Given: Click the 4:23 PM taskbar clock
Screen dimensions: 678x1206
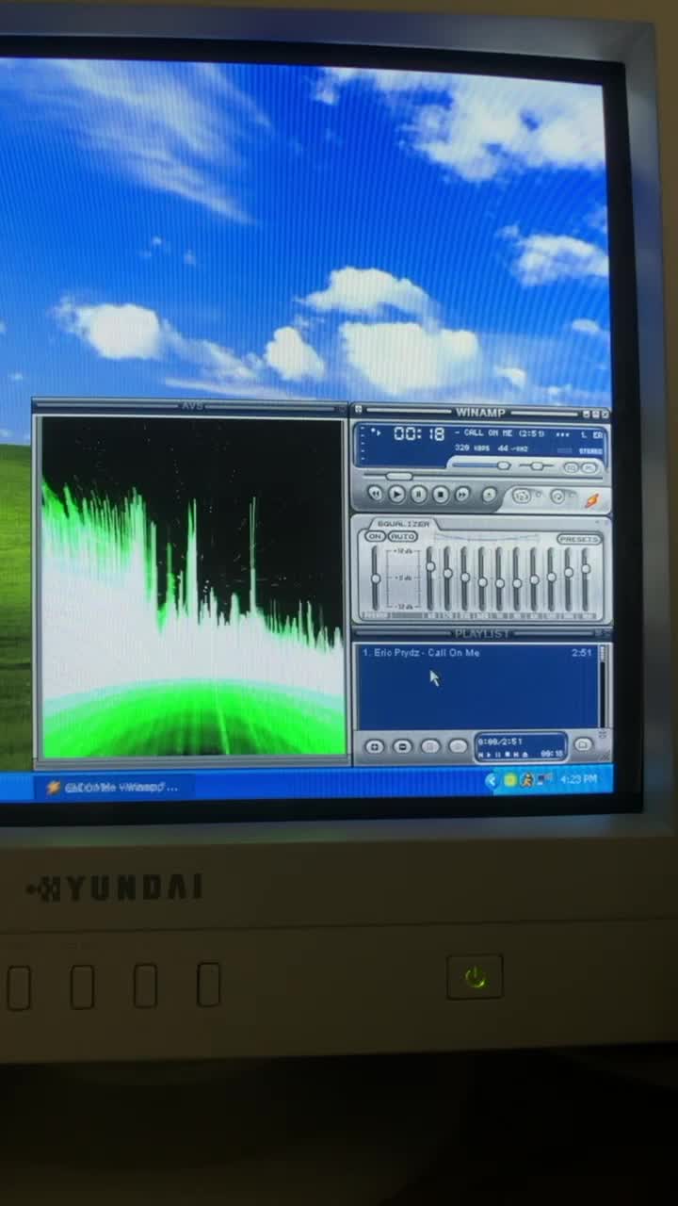Looking at the screenshot, I should pyautogui.click(x=579, y=779).
